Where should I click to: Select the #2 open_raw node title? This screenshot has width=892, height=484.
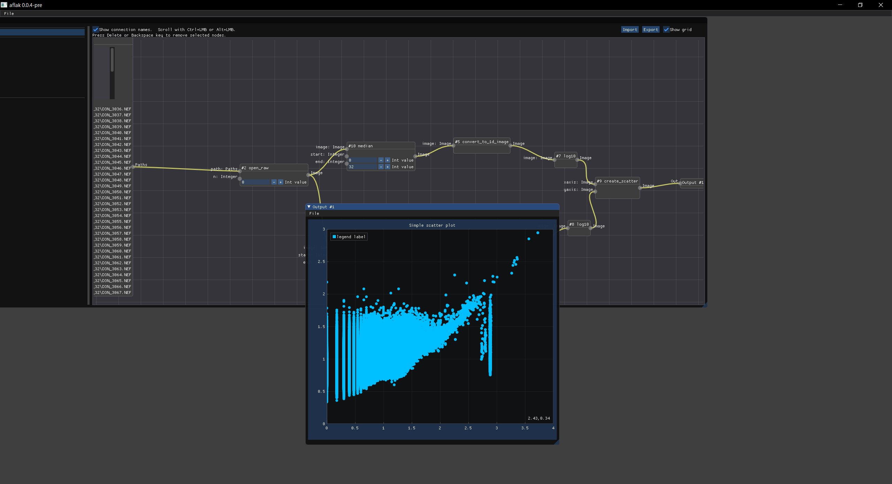click(255, 168)
